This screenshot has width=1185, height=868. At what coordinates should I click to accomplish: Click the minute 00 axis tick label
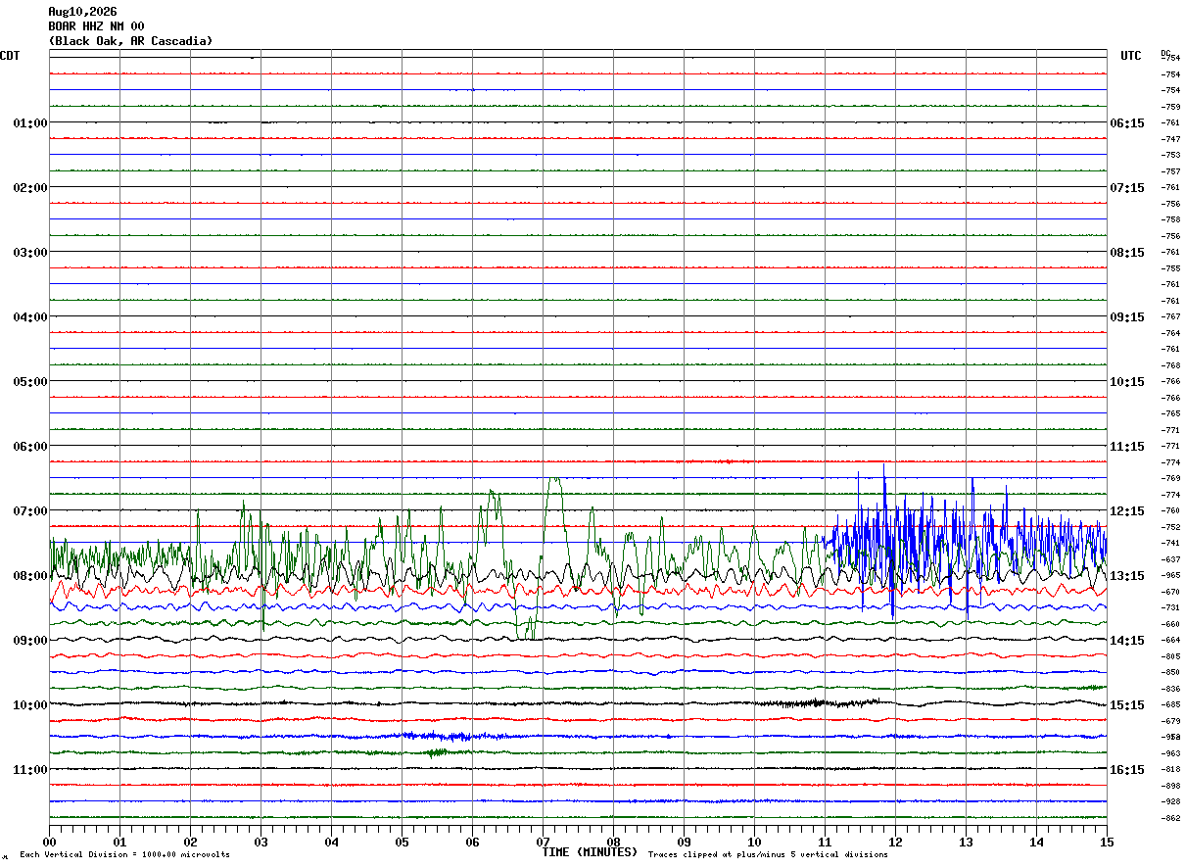49,842
